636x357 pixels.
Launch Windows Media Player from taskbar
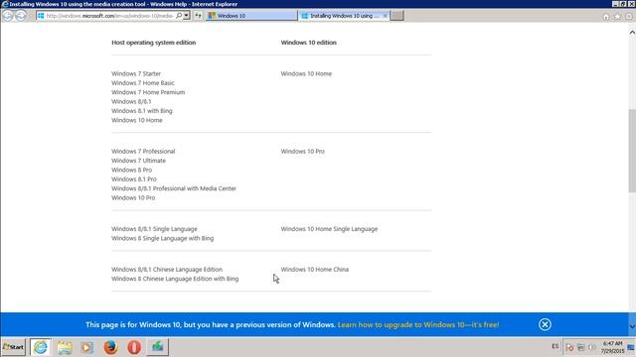coord(86,347)
